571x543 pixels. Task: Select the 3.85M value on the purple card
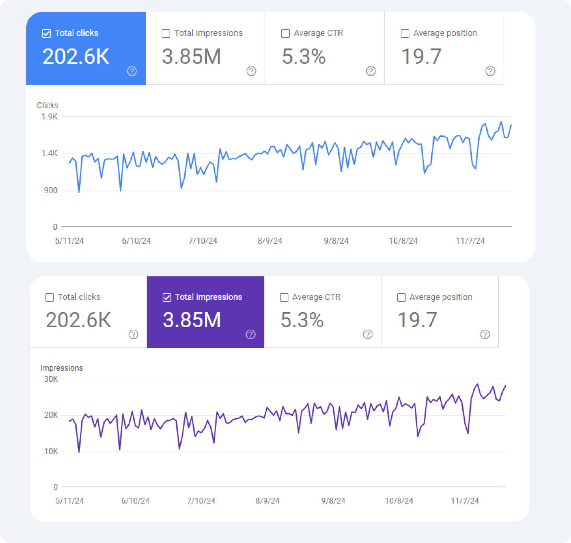(192, 320)
